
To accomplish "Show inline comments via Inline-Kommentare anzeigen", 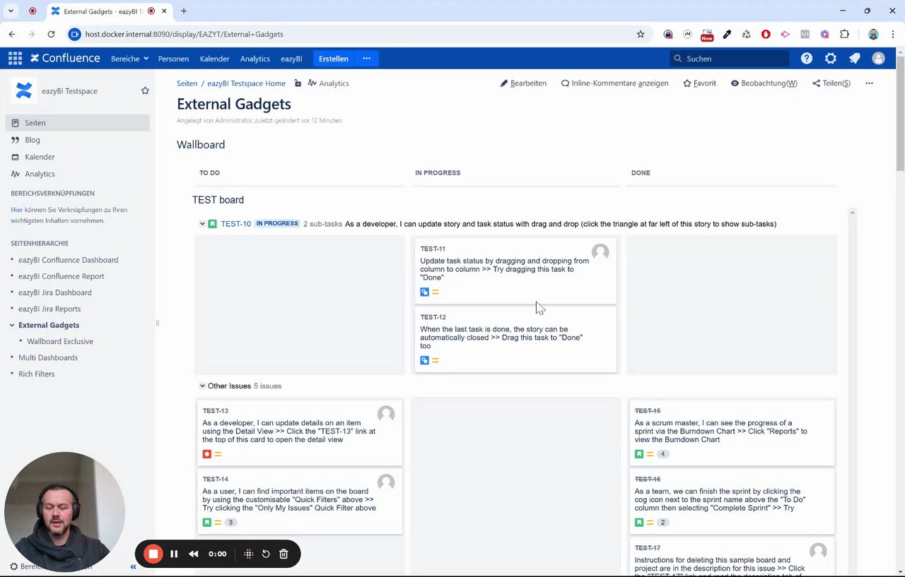I will pos(614,83).
